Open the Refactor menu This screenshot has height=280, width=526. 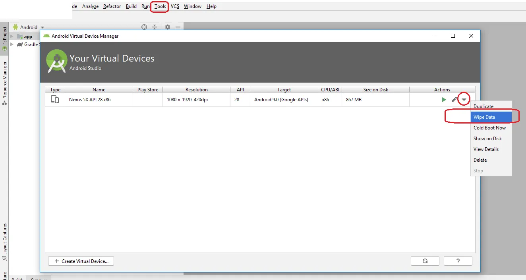112,6
